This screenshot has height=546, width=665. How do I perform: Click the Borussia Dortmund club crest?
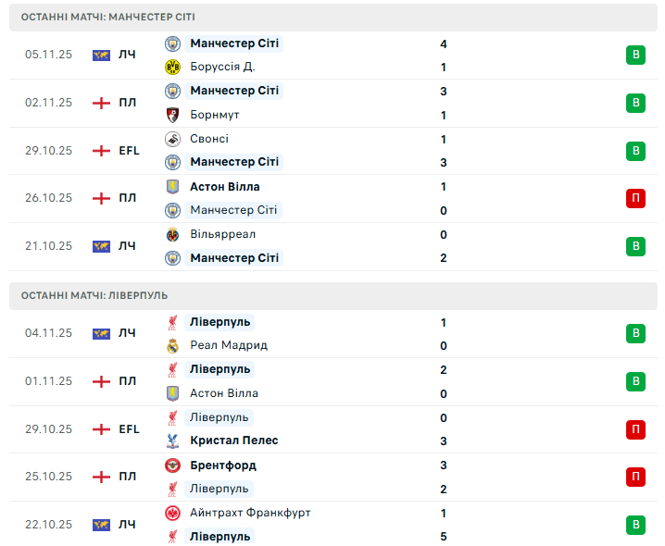(172, 67)
